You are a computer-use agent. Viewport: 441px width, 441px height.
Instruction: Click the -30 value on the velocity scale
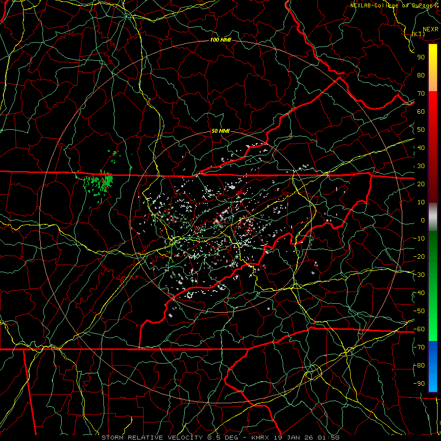(x=419, y=275)
